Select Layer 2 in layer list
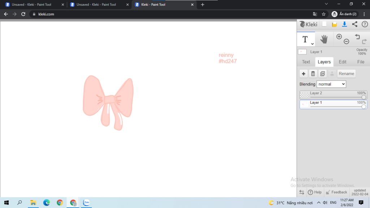The height and width of the screenshot is (208, 370). [333, 95]
